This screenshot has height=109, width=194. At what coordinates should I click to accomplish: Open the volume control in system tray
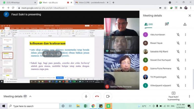click(168, 106)
